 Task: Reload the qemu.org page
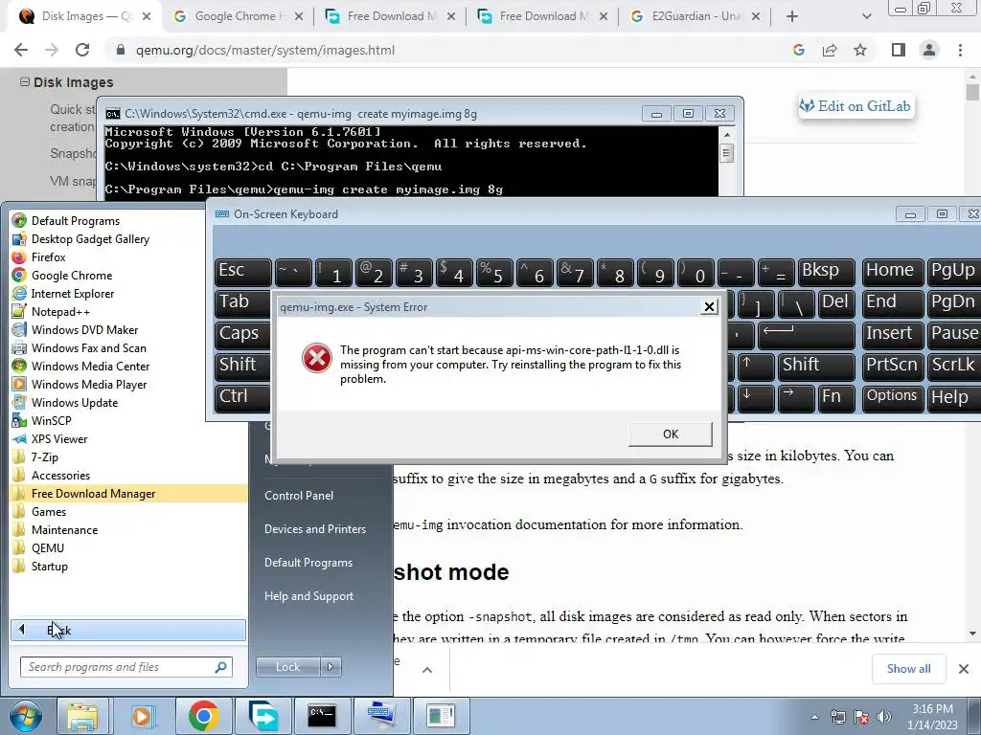[82, 50]
